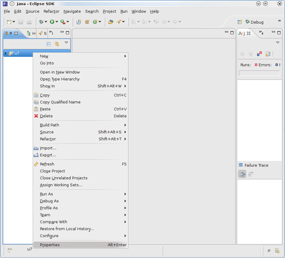Toggle JUnit Show Failures Only icon
Image resolution: width=285 pixels, height=258 pixels.
point(259,54)
